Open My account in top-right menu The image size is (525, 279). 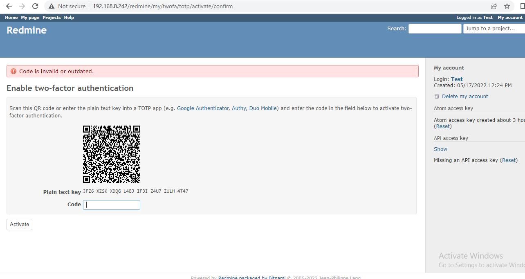coord(510,18)
